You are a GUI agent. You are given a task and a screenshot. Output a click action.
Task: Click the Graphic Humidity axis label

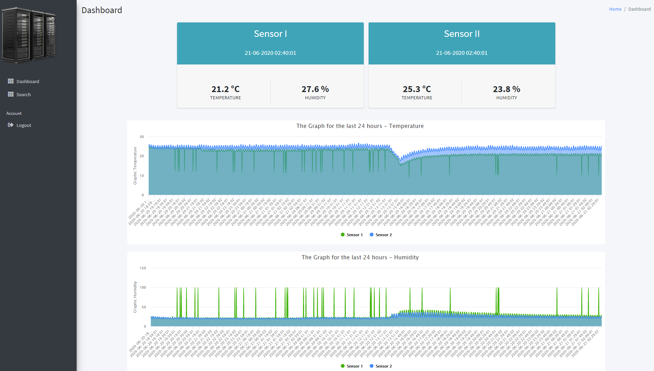pos(135,297)
